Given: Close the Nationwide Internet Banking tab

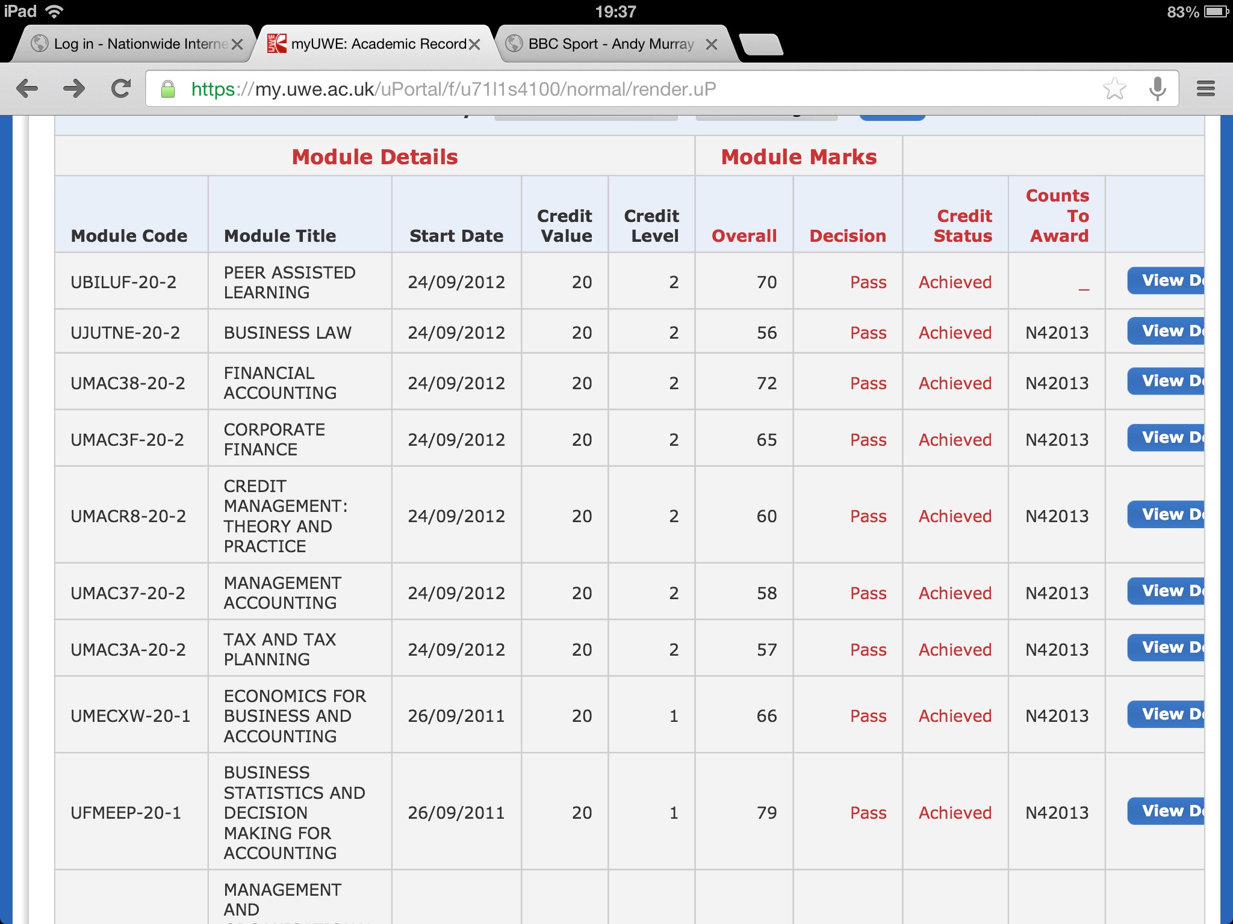Looking at the screenshot, I should 237,45.
